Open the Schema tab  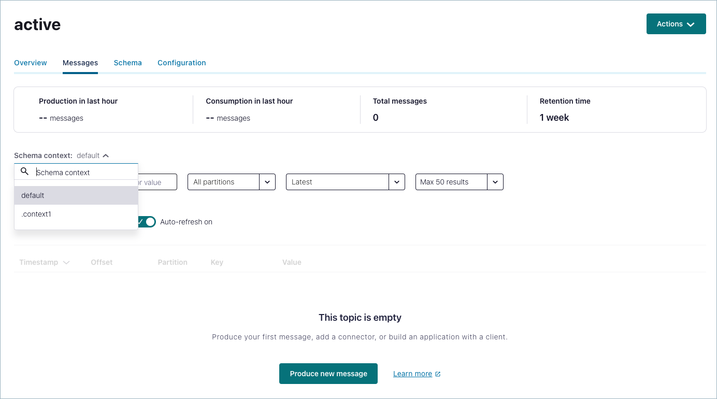(127, 63)
